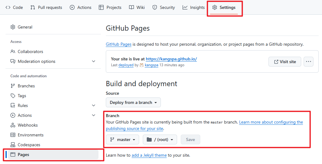Screen dimensions: 322x164
Task: Click the pull request icon
Action: tap(33, 7)
